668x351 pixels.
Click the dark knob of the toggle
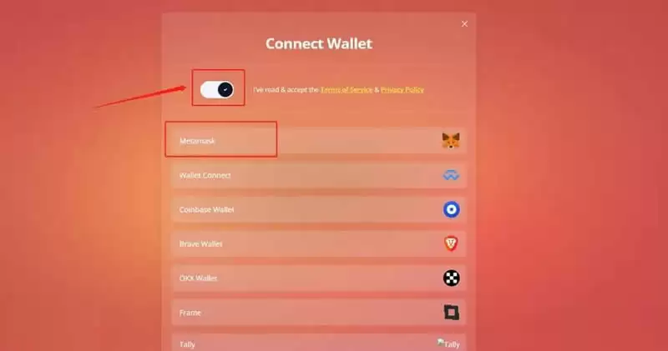click(x=225, y=90)
